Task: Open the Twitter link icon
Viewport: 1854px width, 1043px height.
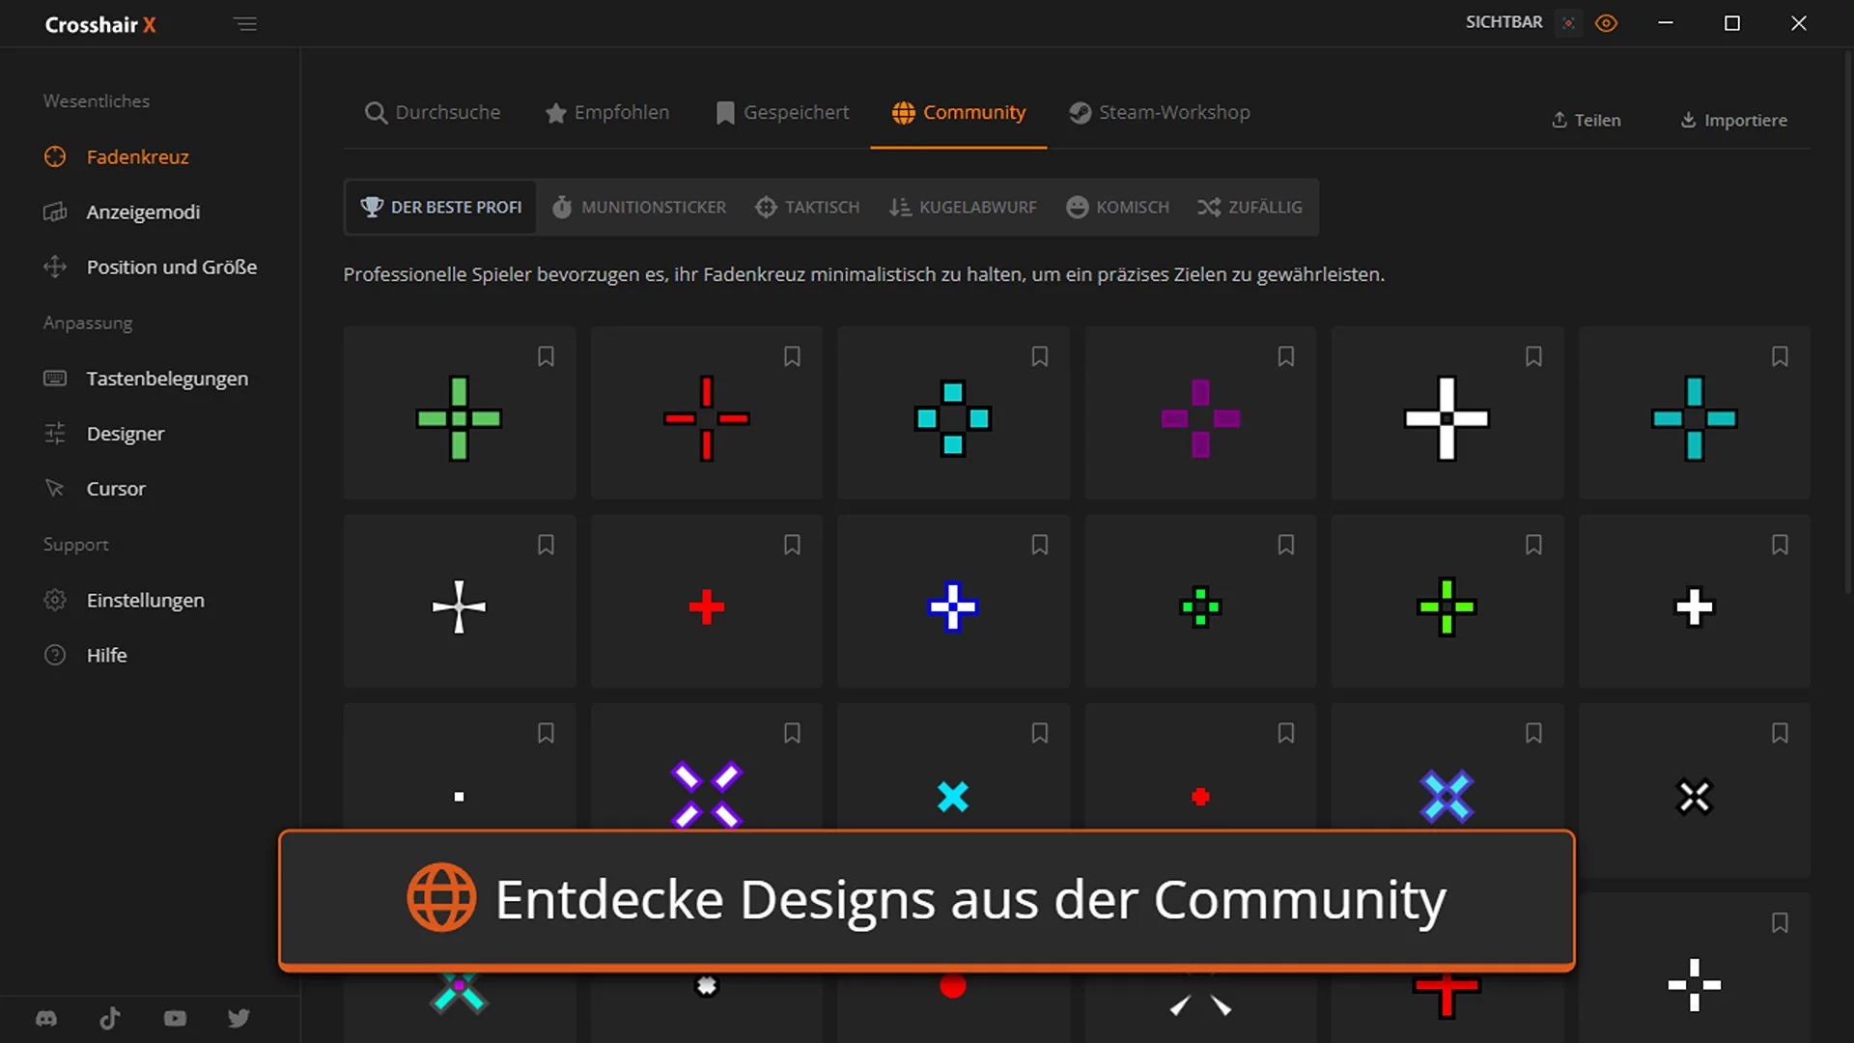Action: pos(239,1018)
